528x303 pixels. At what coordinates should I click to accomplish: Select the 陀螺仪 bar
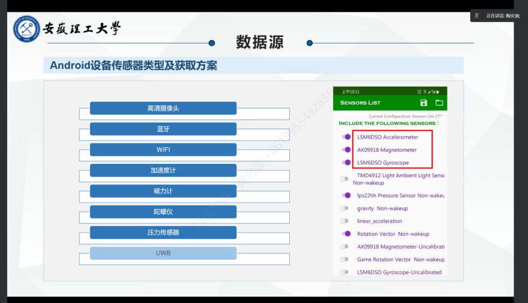(163, 212)
